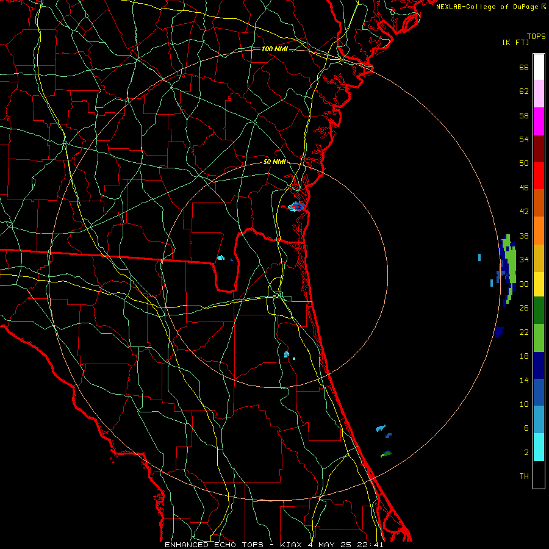Click the legend value '46'
549x549 pixels.
point(524,187)
